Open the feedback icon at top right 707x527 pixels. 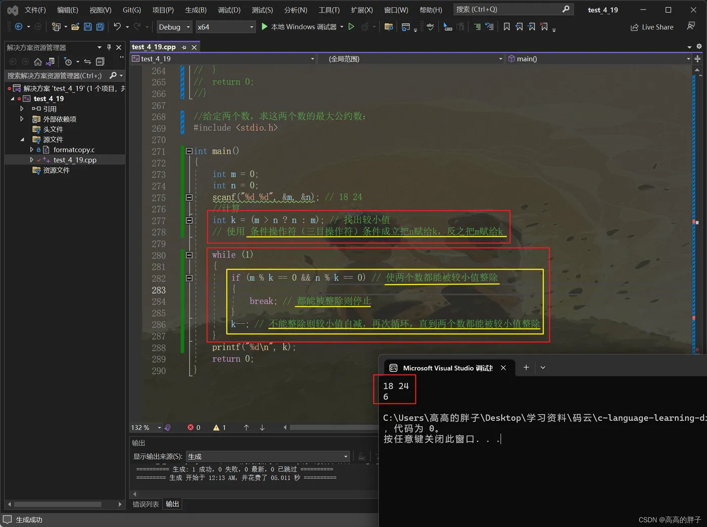point(691,26)
